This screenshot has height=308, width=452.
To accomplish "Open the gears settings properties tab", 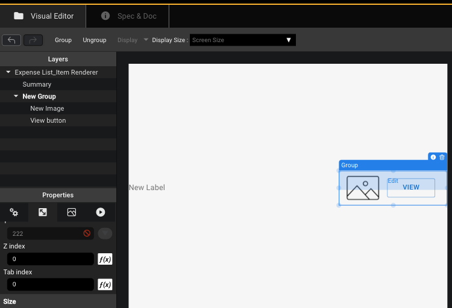I will pos(14,212).
